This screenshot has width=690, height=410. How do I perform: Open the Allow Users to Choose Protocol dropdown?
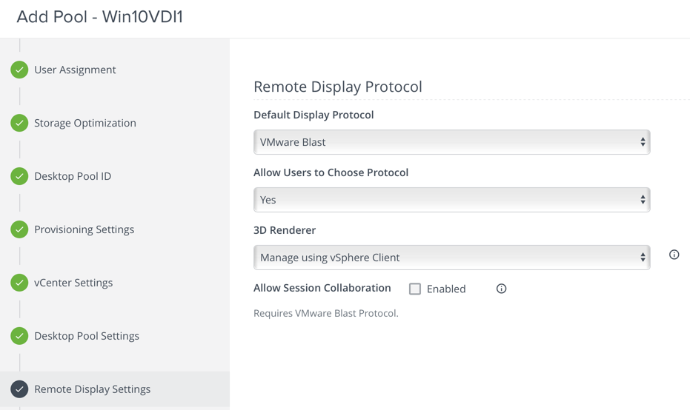[451, 200]
